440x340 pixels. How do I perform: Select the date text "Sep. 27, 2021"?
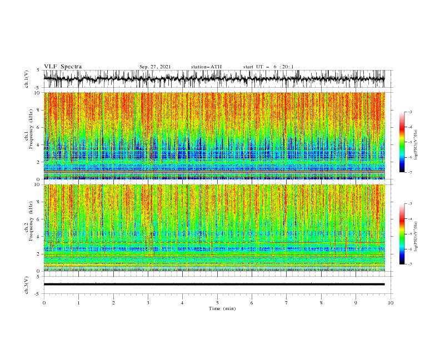(x=155, y=67)
